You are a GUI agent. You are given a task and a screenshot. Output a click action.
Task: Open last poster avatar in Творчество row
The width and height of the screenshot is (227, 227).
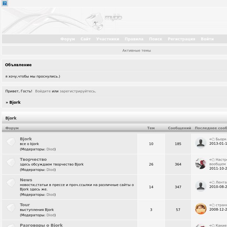pyautogui.click(x=201, y=163)
